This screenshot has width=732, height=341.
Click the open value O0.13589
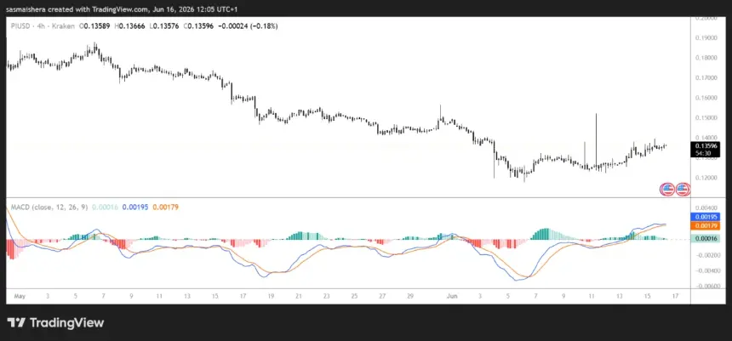(x=94, y=26)
